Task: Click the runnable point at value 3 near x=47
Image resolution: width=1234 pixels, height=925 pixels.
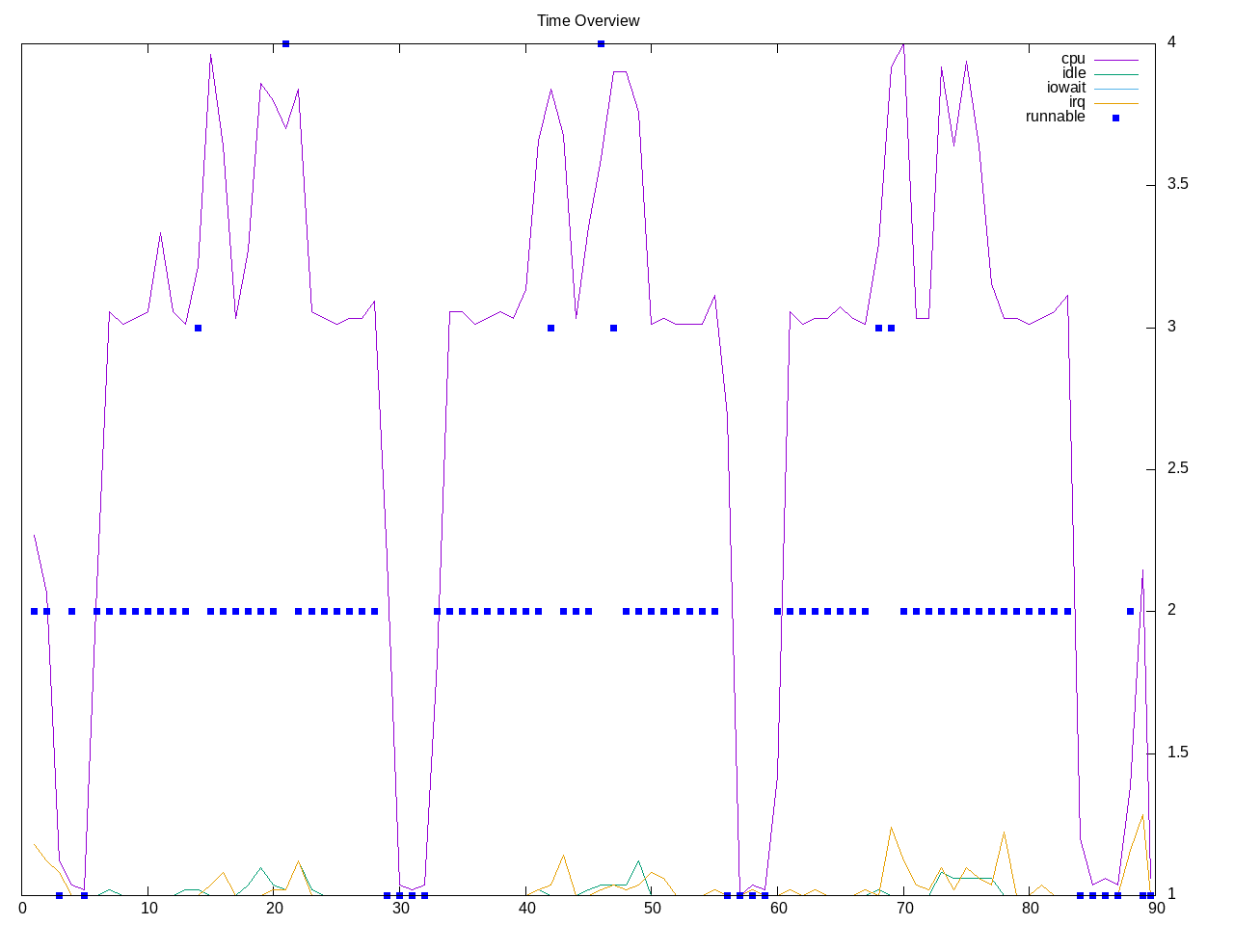Action: point(613,328)
